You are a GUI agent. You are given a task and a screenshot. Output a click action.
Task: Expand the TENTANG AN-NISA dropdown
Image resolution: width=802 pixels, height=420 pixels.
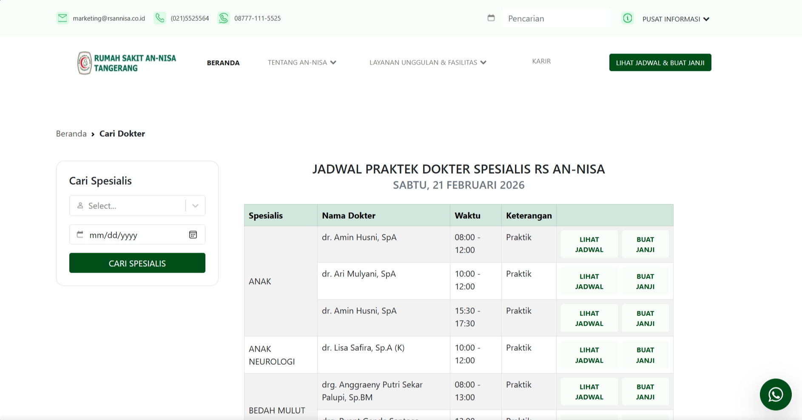click(302, 62)
